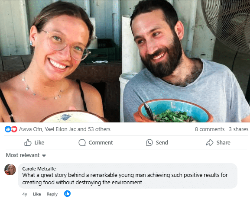Expand the Most relevant sort arrow
The image size is (250, 199).
(44, 156)
